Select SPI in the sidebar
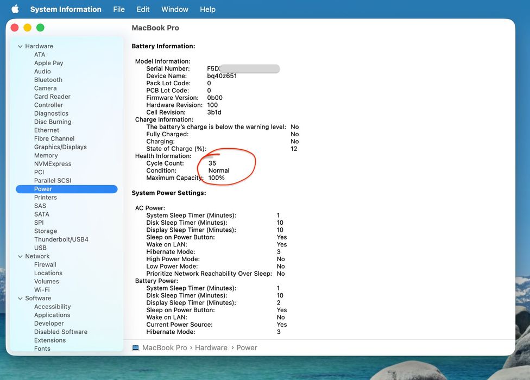The height and width of the screenshot is (380, 530). [x=39, y=223]
